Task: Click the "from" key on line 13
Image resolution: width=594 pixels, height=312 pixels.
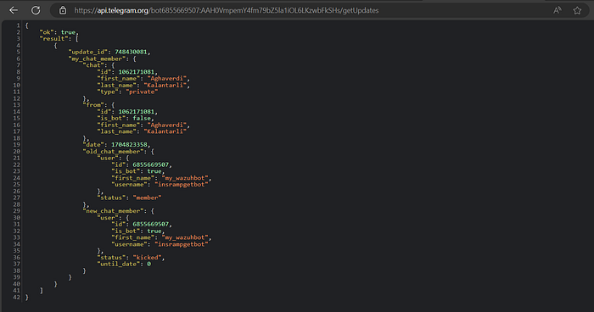Action: pyautogui.click(x=93, y=105)
